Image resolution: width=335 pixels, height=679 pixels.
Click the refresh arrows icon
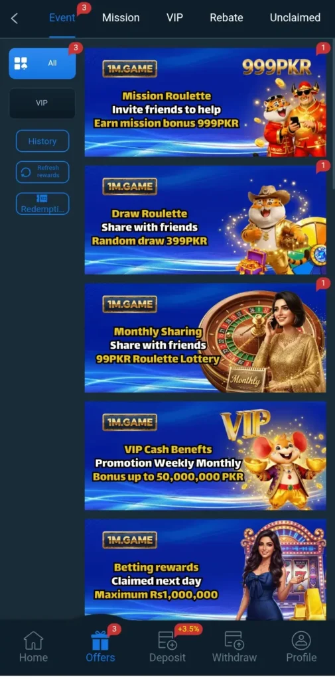pos(26,172)
